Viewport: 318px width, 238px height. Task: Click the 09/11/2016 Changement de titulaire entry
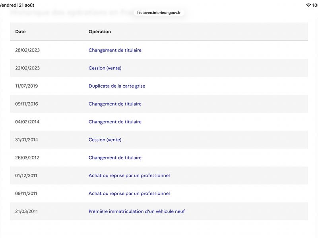[x=115, y=104]
